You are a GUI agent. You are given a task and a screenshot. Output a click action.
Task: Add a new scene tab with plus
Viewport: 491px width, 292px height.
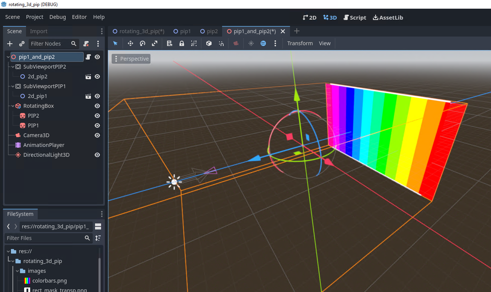point(297,31)
